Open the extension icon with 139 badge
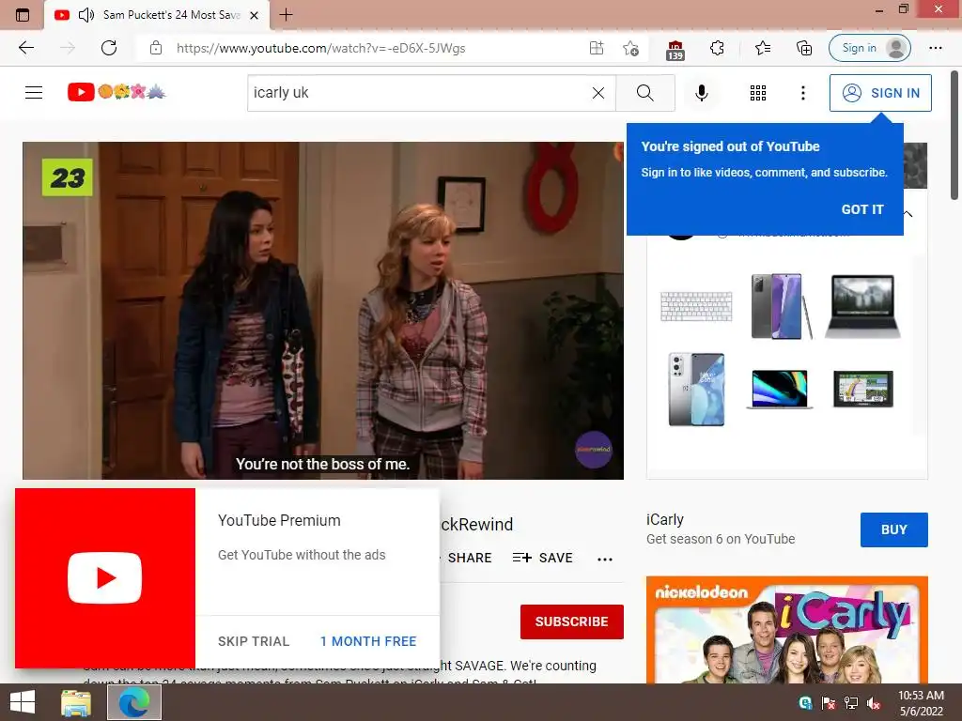The image size is (962, 721). (x=675, y=49)
